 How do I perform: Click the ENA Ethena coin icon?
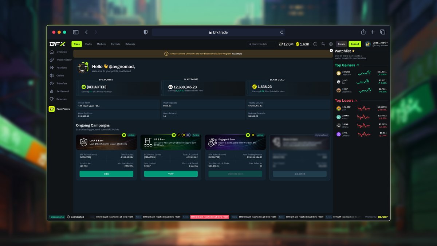tap(339, 125)
